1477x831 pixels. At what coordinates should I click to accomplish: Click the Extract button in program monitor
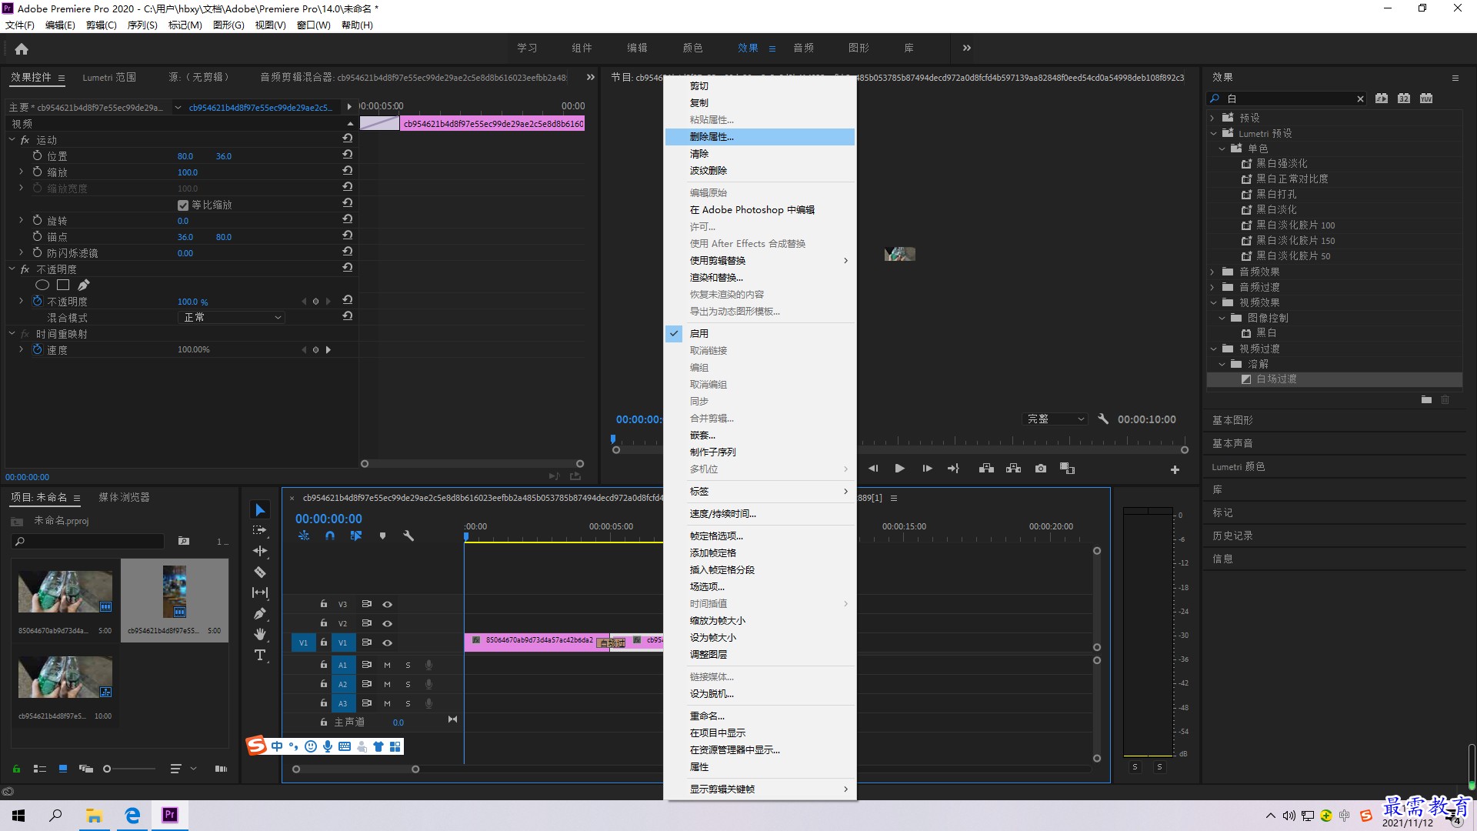tap(1014, 469)
